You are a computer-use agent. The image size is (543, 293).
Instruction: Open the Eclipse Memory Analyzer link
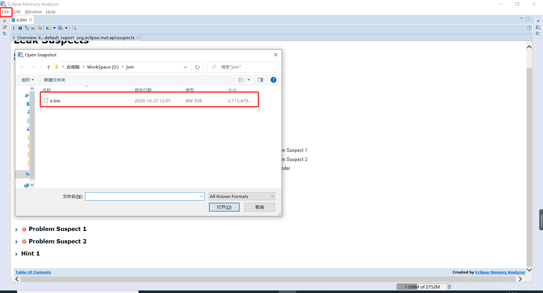point(500,272)
